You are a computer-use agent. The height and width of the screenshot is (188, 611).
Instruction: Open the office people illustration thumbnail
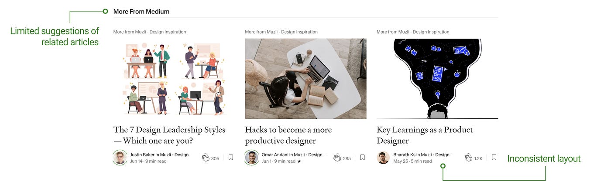coord(174,79)
